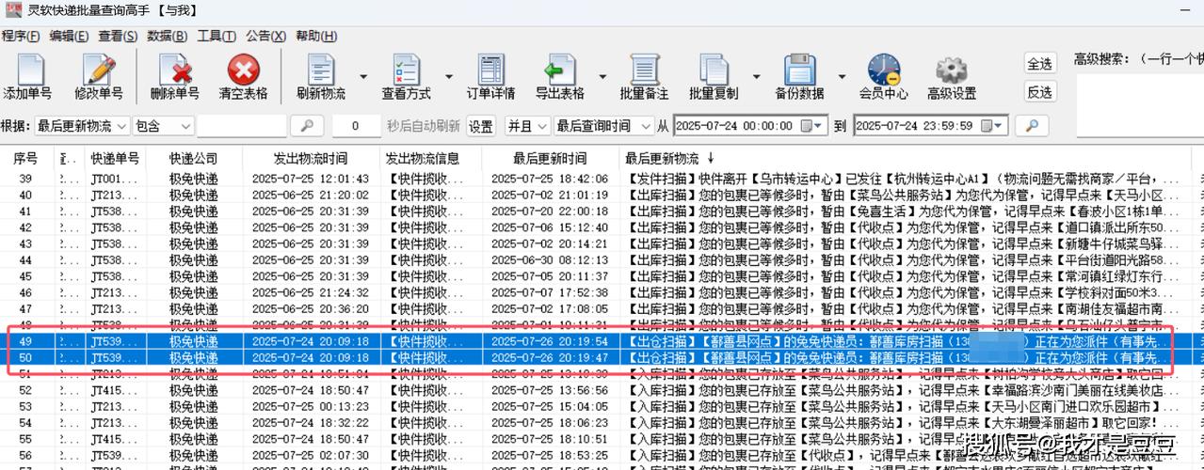Open the 会员中心 (member center) clock icon
This screenshot has height=470, width=1204.
click(883, 69)
